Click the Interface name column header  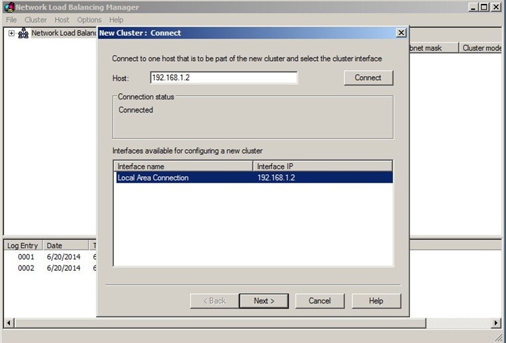point(183,166)
